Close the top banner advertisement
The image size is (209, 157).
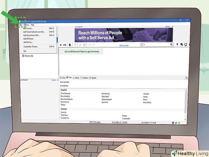point(173,26)
